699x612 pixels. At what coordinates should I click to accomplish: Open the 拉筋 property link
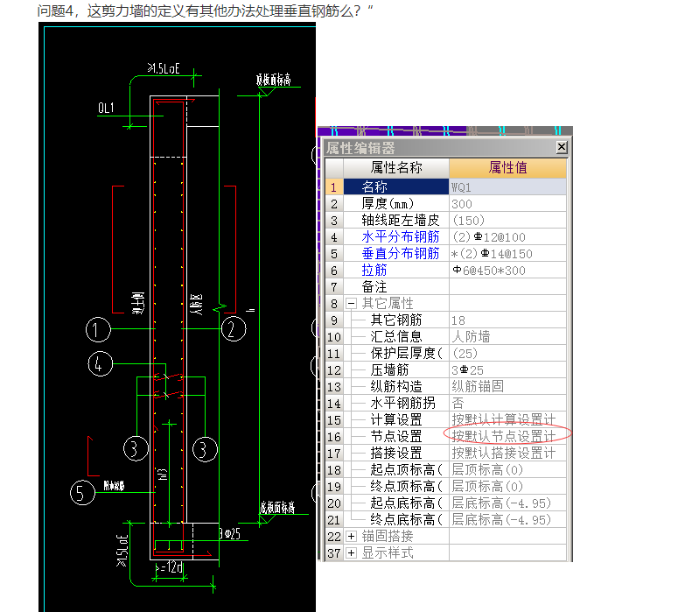[x=374, y=270]
